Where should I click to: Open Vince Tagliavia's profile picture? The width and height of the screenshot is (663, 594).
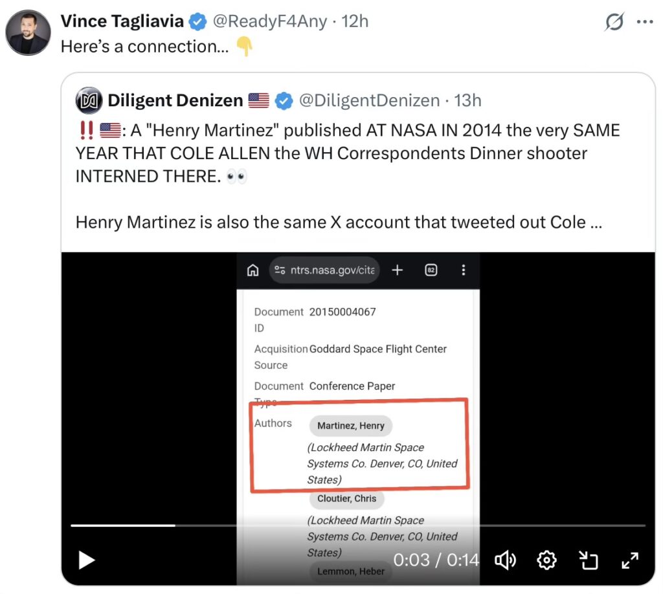tap(28, 32)
